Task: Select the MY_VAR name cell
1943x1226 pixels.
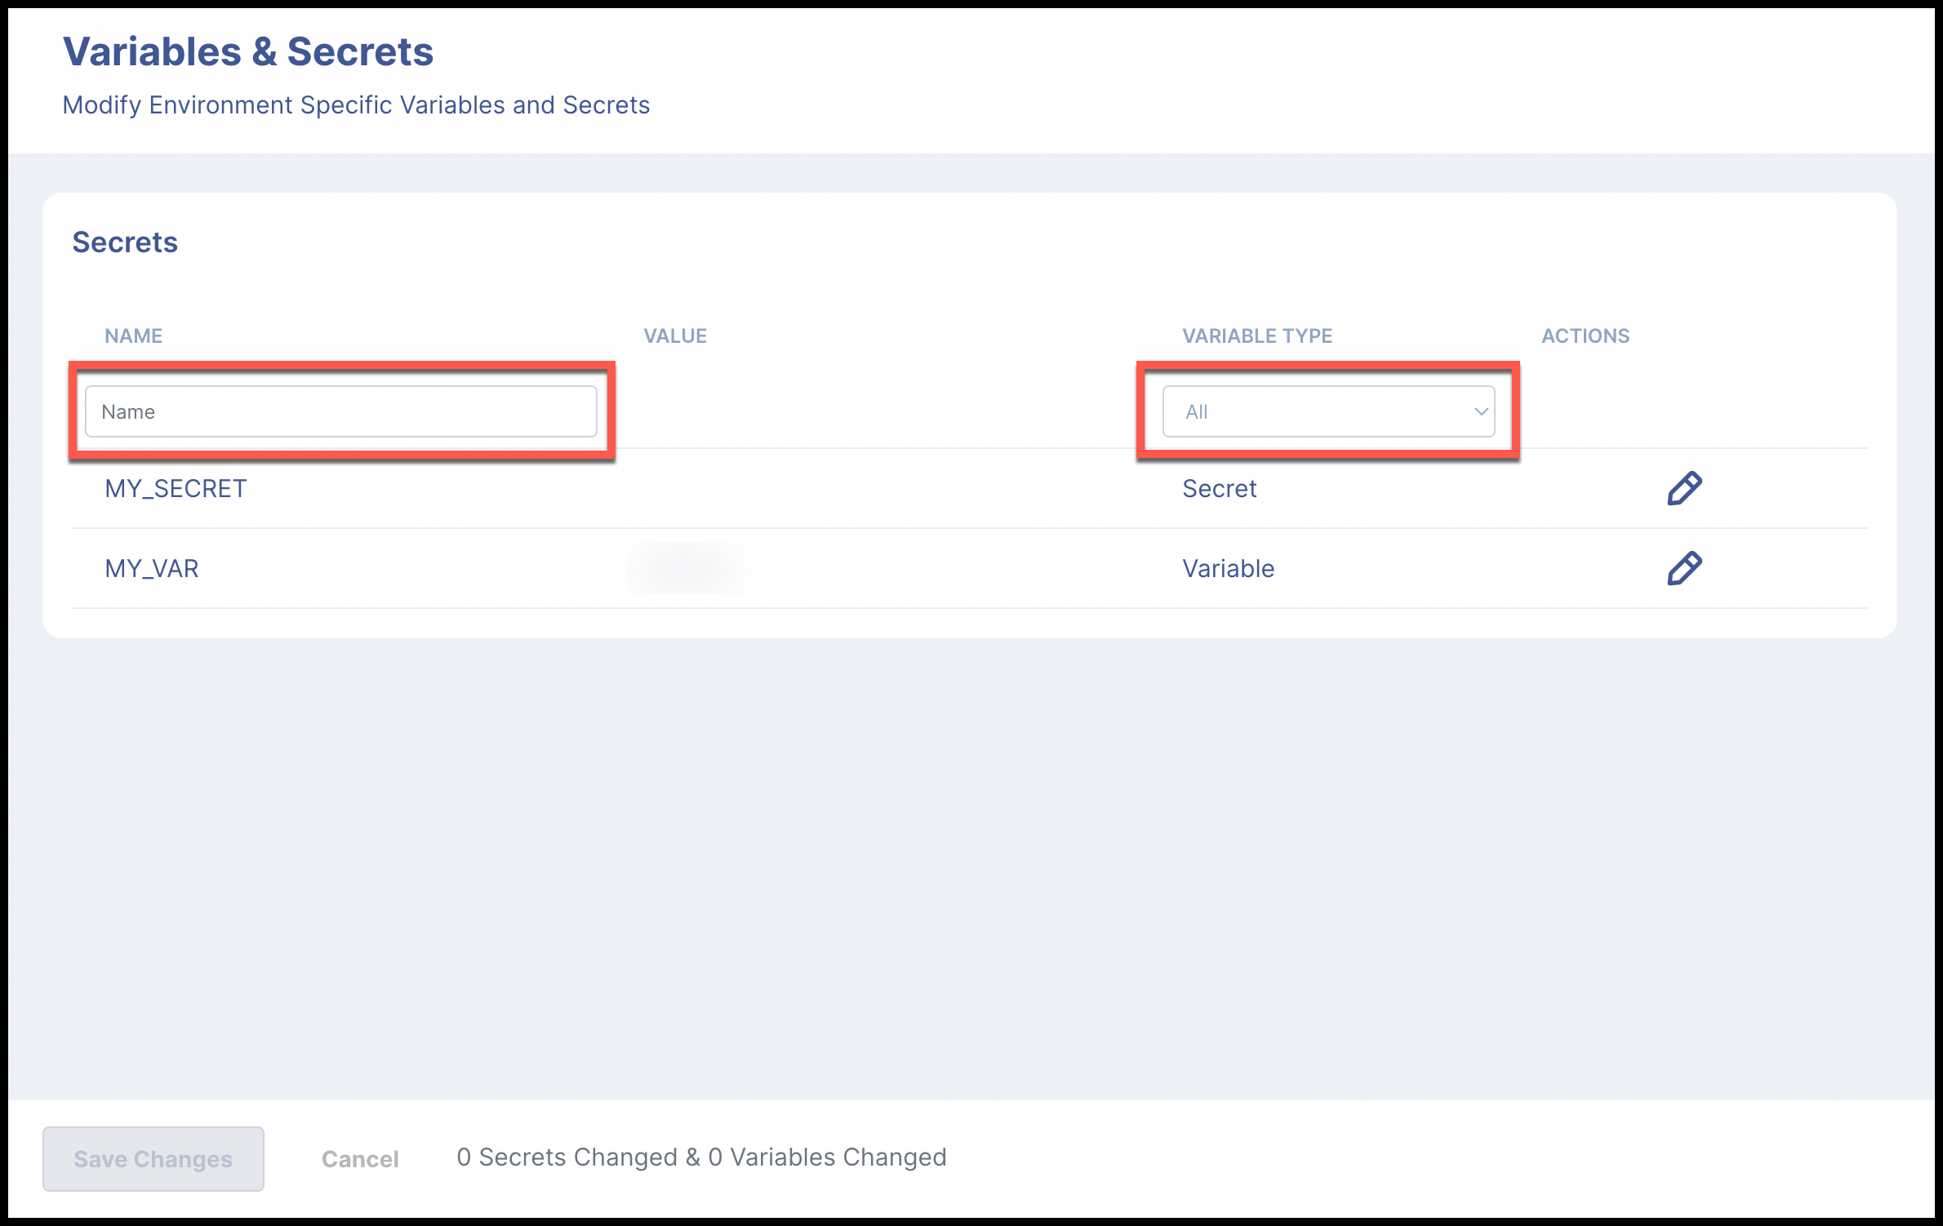Action: pyautogui.click(x=152, y=568)
